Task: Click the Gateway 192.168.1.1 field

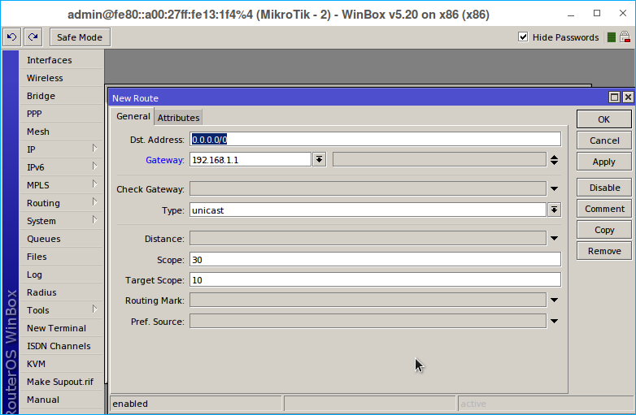Action: (x=250, y=159)
